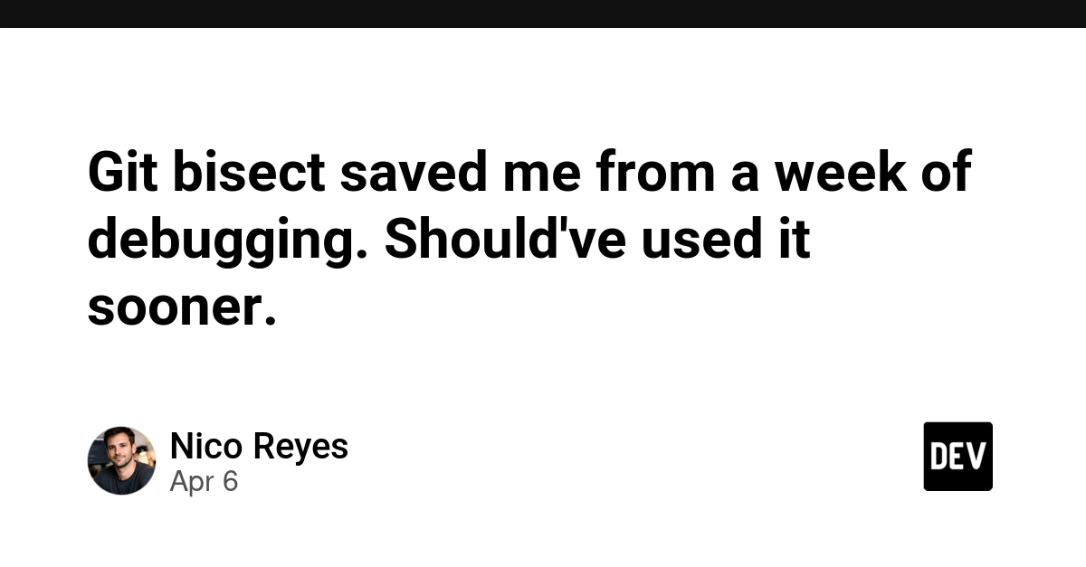This screenshot has width=1086, height=567.
Task: Click the author's surname "Reyes"
Action: [300, 447]
